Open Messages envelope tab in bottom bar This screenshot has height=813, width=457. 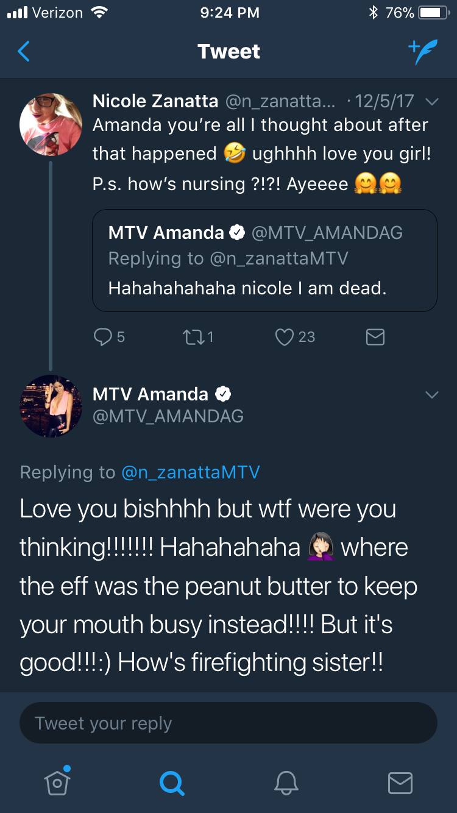click(x=400, y=783)
